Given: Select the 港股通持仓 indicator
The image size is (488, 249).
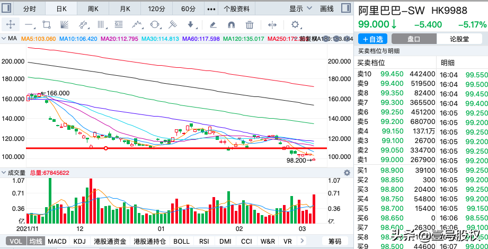Looking at the screenshot, I should (150, 241).
